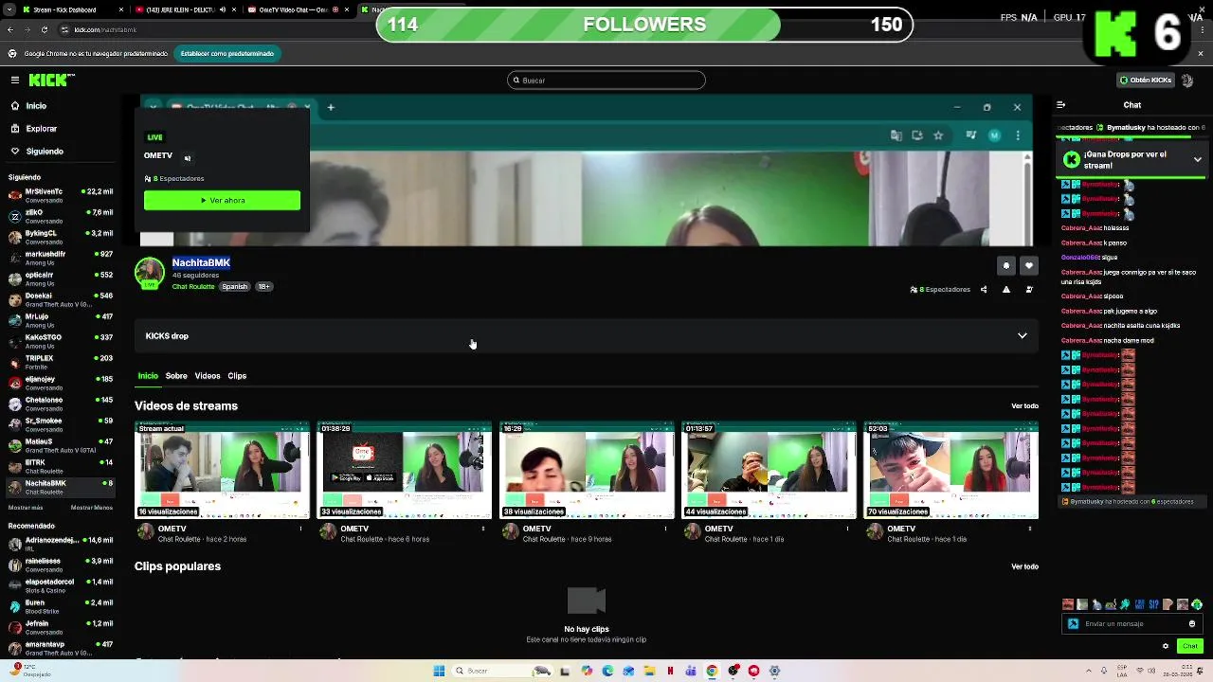The width and height of the screenshot is (1213, 682).
Task: Open options for 44 visualizaciones video
Action: 848,529
